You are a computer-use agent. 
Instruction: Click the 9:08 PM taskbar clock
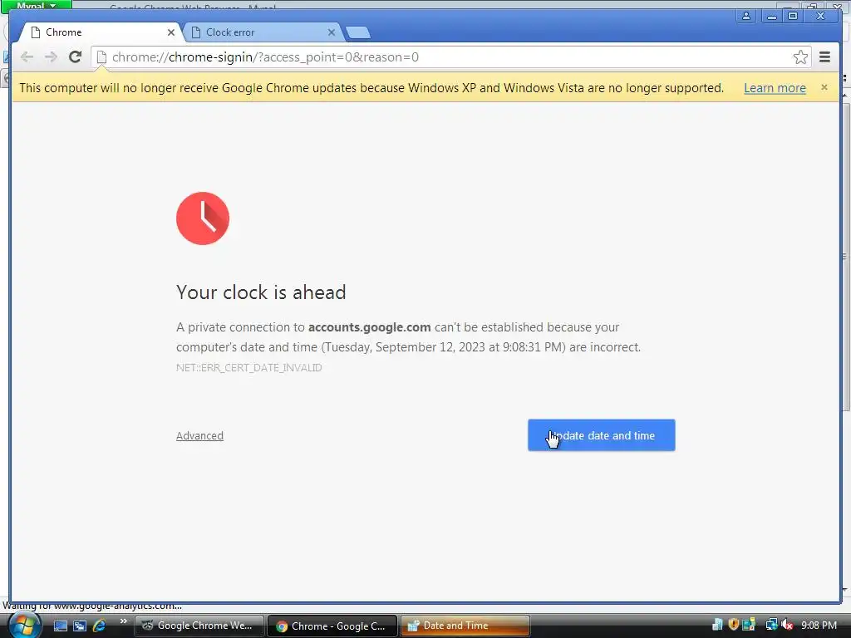point(819,625)
